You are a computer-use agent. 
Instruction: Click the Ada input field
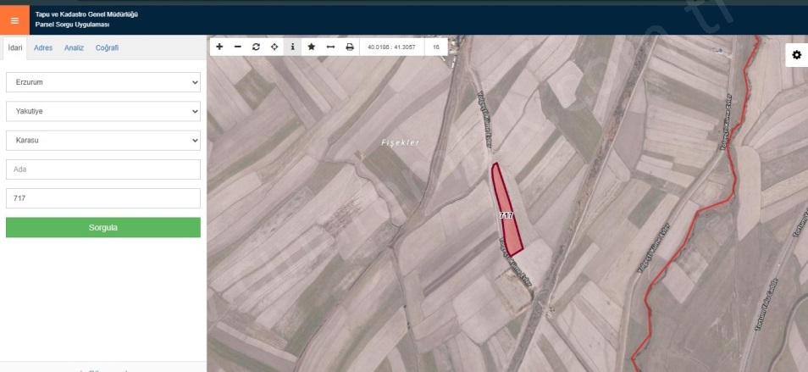[x=103, y=169]
